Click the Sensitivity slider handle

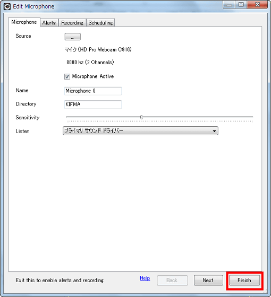[x=141, y=117]
